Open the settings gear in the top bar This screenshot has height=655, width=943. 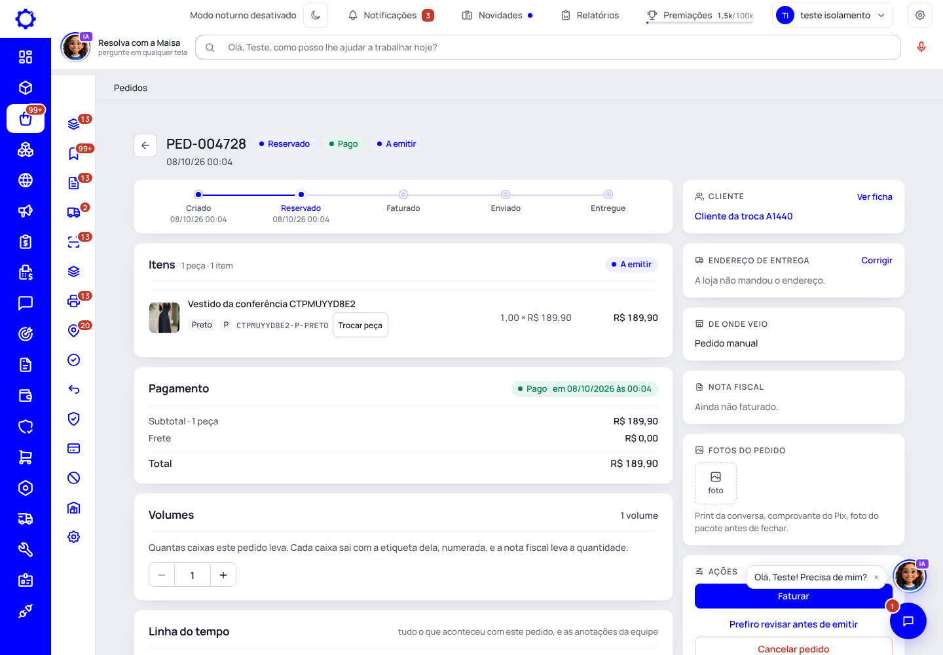pyautogui.click(x=920, y=15)
